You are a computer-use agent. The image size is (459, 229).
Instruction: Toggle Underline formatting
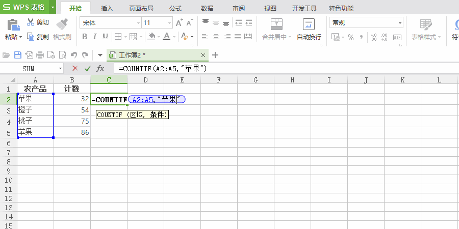click(x=105, y=37)
